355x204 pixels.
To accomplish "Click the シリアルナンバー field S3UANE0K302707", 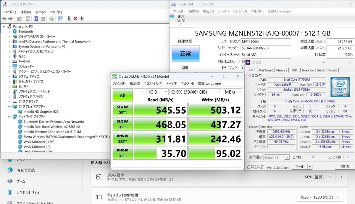I will pyautogui.click(x=266, y=48).
